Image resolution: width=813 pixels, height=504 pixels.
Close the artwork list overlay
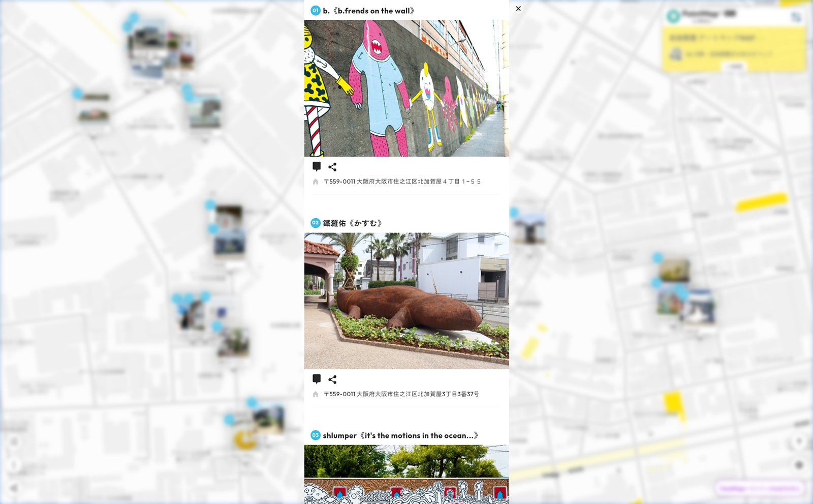coord(518,9)
